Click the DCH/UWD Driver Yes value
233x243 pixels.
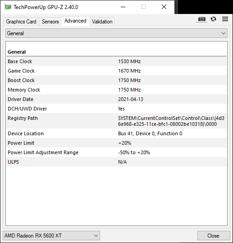pos(121,109)
